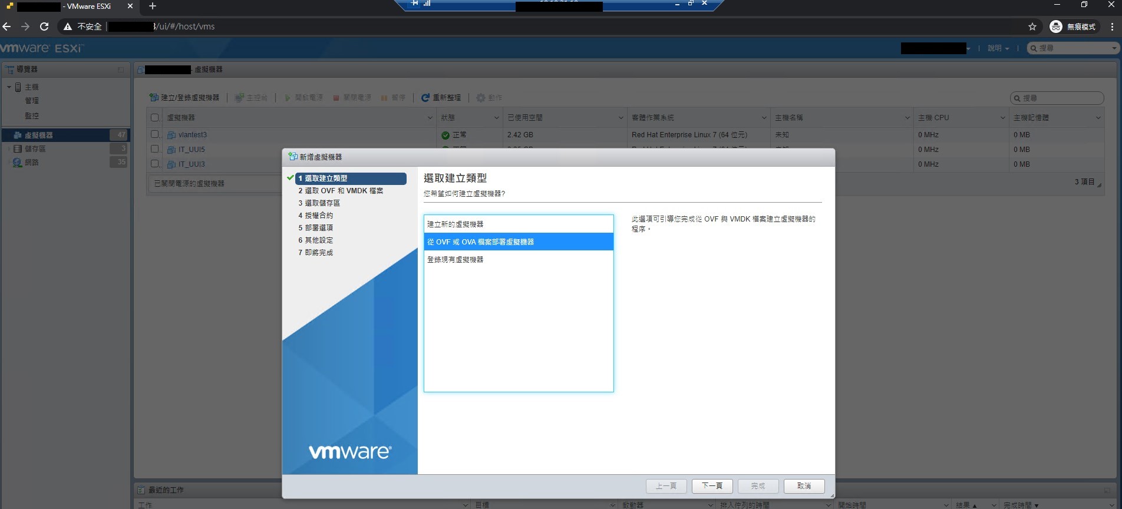Screen dimensions: 1122x509
Task: Open the Chrome menu (three dots)
Action: (1111, 27)
